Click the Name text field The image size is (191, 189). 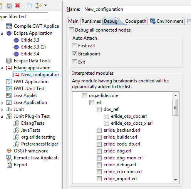137,9
